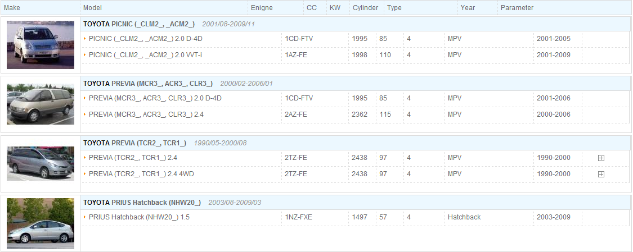Click engine code 1AZ-FE
This screenshot has height=252, width=633.
click(x=296, y=55)
